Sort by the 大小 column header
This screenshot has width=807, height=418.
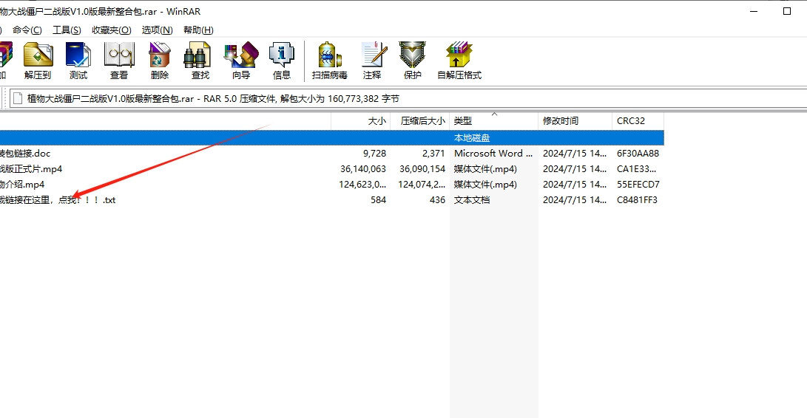pyautogui.click(x=361, y=121)
